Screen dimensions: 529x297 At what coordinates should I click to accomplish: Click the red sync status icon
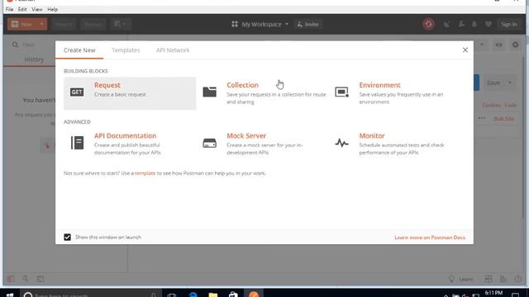(x=428, y=24)
